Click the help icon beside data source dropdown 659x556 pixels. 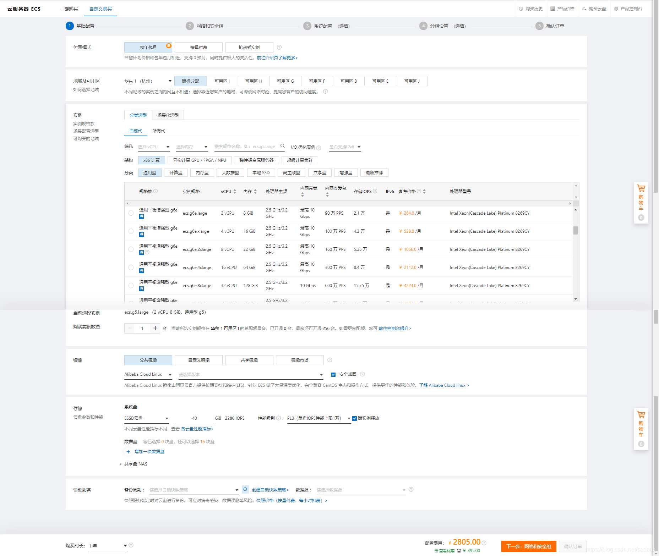(411, 489)
